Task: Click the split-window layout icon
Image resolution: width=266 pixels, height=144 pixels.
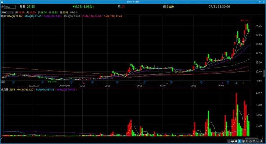Action: [x=243, y=141]
